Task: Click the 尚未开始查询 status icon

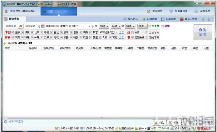Action: 6,121
